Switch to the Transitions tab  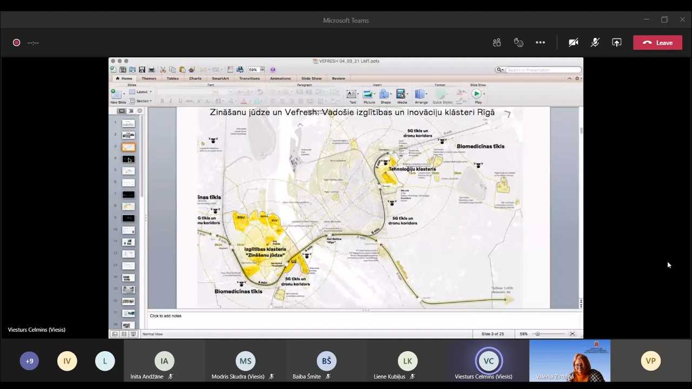coord(249,78)
